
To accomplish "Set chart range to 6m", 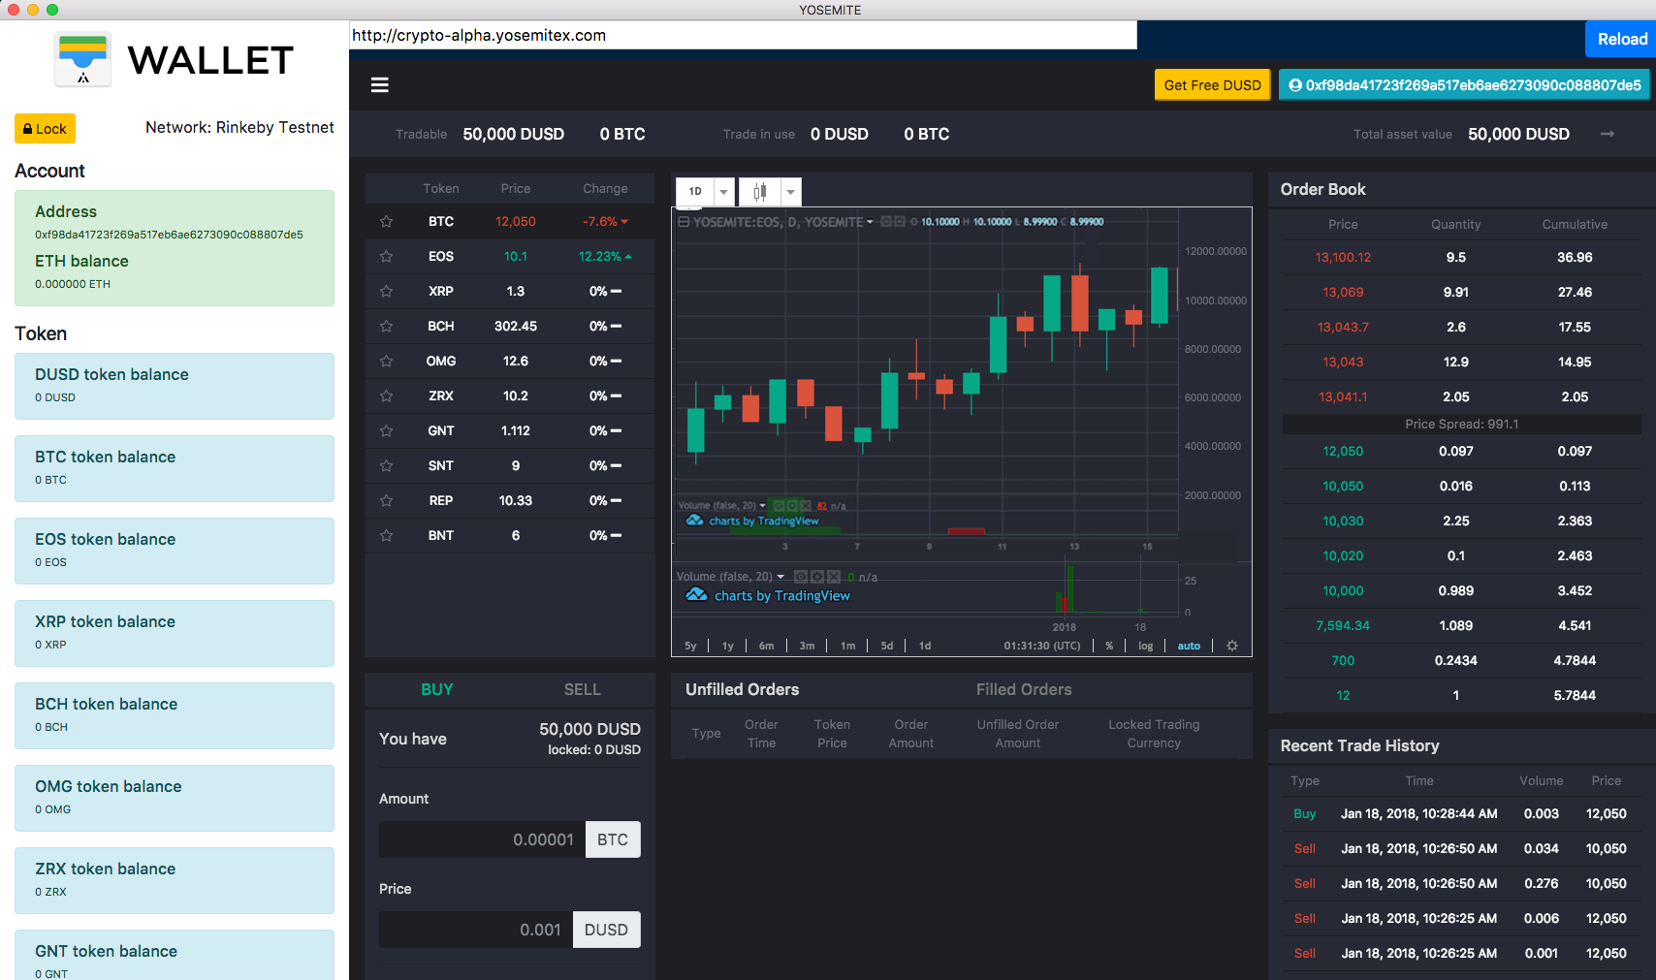I will pyautogui.click(x=766, y=646).
